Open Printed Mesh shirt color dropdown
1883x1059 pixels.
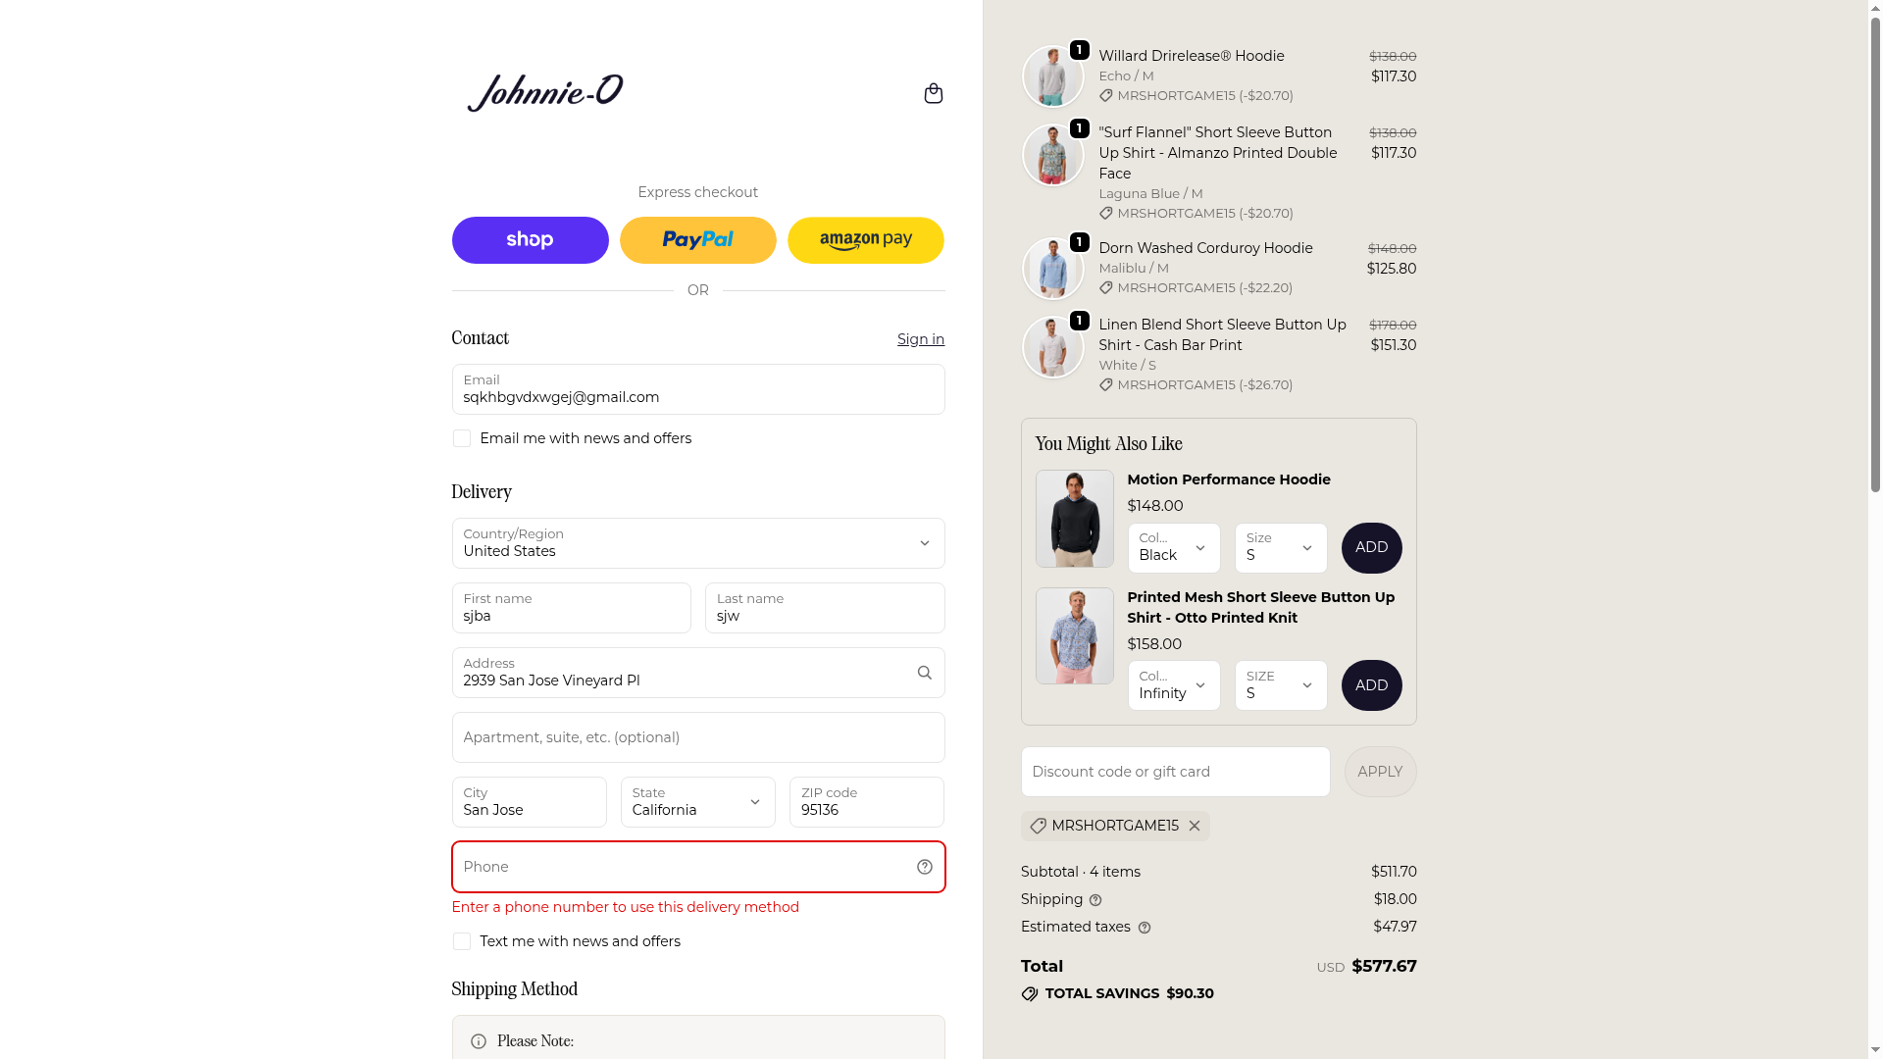[1174, 685]
